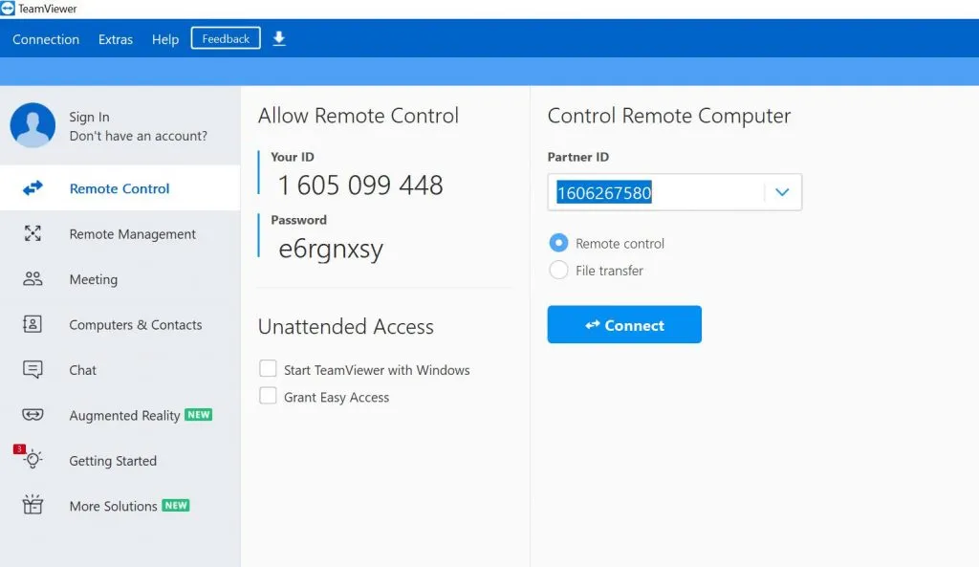Switch to Remote Management section

pos(120,233)
